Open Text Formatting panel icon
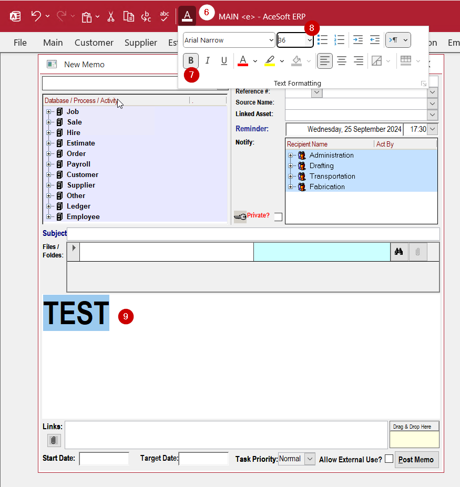460x487 pixels. (187, 16)
